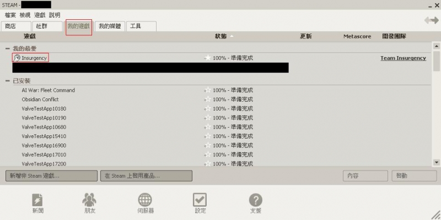Click Insurgency's 100% - 準備完成 status
The image size is (441, 220).
[233, 58]
